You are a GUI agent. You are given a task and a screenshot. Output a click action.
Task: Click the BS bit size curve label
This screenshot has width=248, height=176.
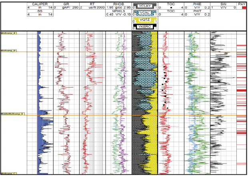pos(40,10)
